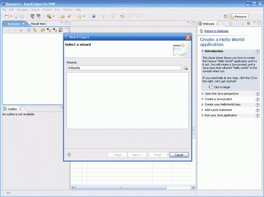Click the < Back button
This screenshot has width=264, height=197.
point(117,155)
